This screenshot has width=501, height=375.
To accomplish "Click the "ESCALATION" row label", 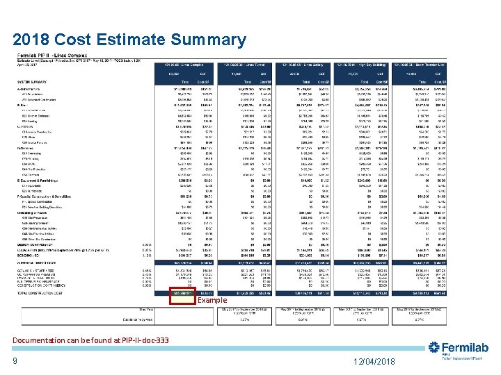I will 63,250.
